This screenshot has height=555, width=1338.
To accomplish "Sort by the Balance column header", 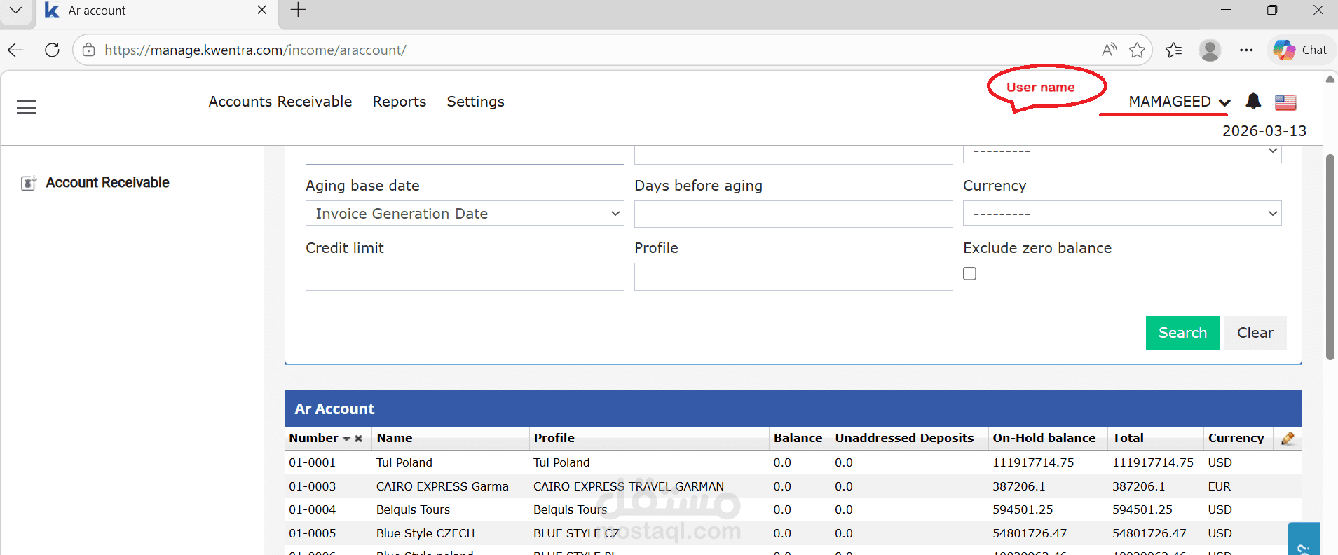I will [x=798, y=438].
